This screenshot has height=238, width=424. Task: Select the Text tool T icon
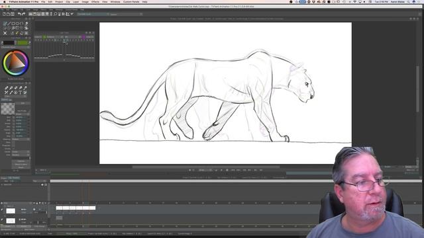pos(21,93)
